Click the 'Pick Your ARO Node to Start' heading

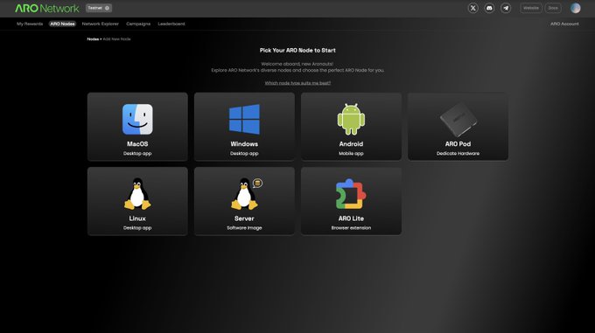point(297,51)
